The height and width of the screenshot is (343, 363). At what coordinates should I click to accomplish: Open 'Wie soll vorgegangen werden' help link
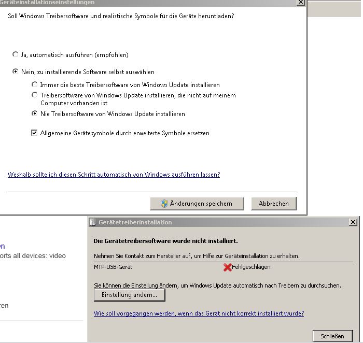click(x=199, y=313)
